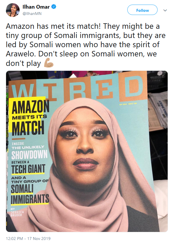Viewport: 172px width, 244px height.
Task: Expand the tweet options chevron menu
Action: (x=165, y=10)
